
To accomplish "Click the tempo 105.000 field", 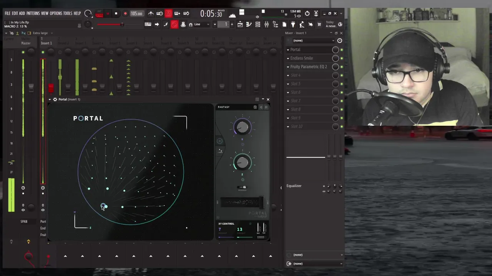I will tap(136, 13).
